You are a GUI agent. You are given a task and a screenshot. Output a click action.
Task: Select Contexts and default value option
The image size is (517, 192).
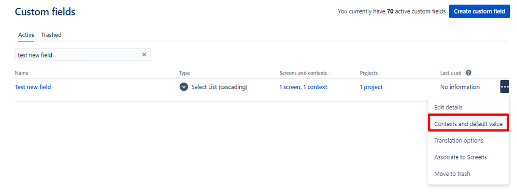(x=468, y=124)
